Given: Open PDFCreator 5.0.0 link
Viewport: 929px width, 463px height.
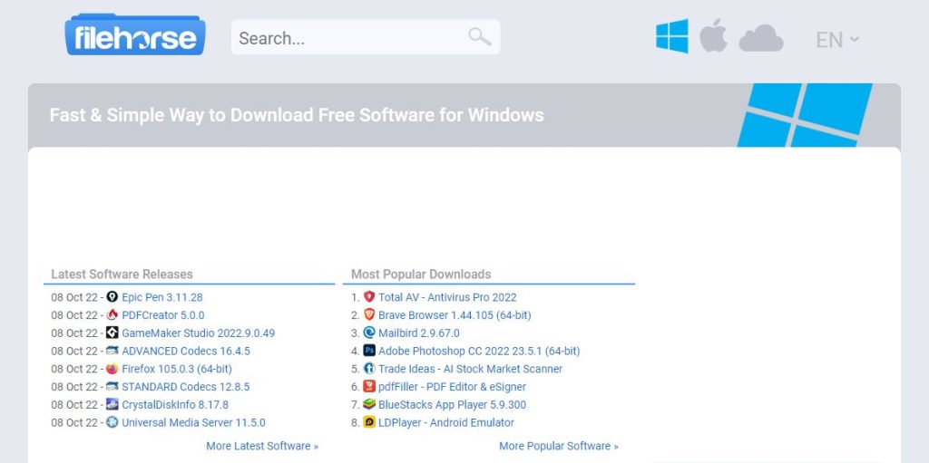Looking at the screenshot, I should (163, 315).
